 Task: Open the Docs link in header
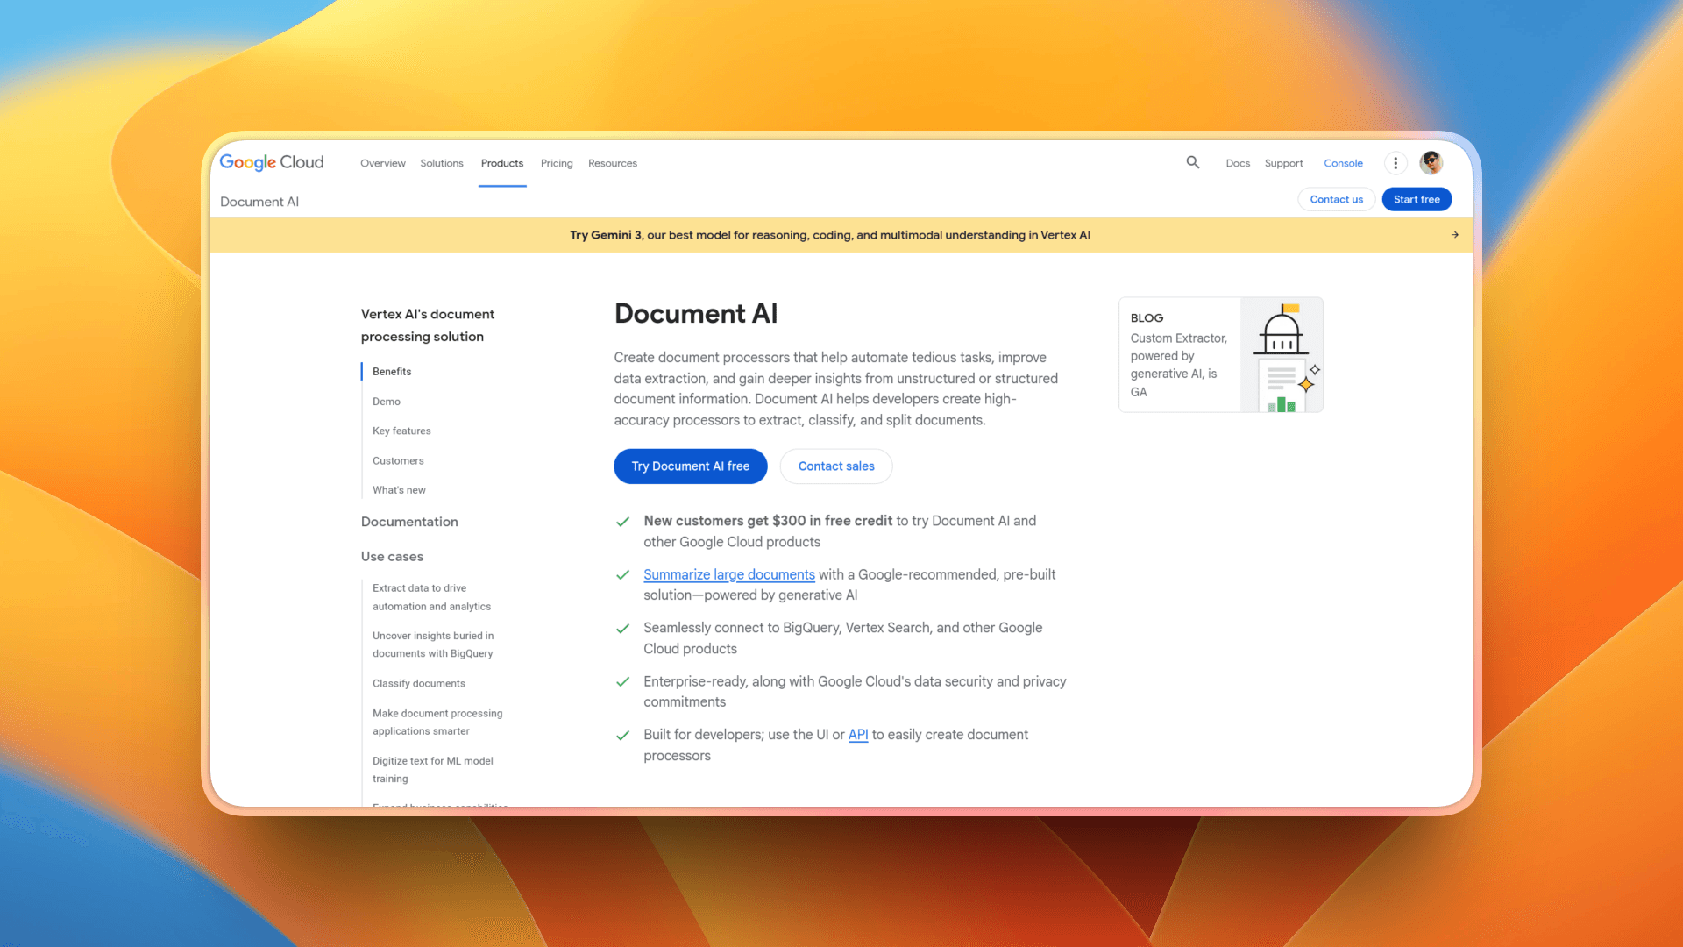(1238, 163)
